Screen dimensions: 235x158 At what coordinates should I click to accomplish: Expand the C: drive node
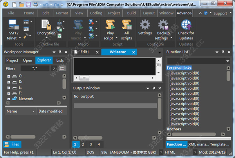pyautogui.click(x=9, y=76)
